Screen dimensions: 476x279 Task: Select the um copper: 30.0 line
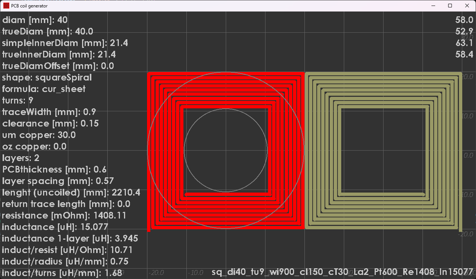pos(39,135)
